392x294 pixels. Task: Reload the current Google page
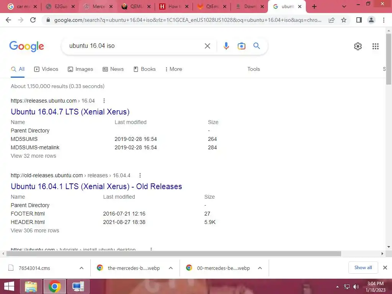point(33,20)
